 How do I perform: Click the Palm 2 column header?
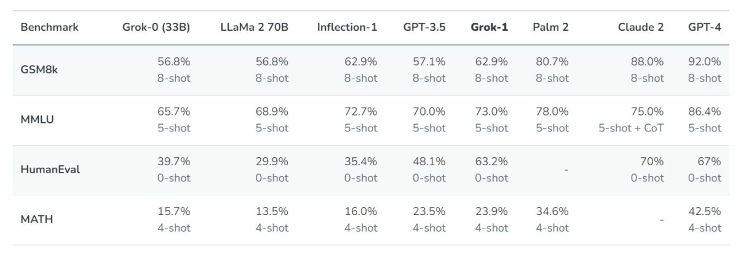point(550,28)
